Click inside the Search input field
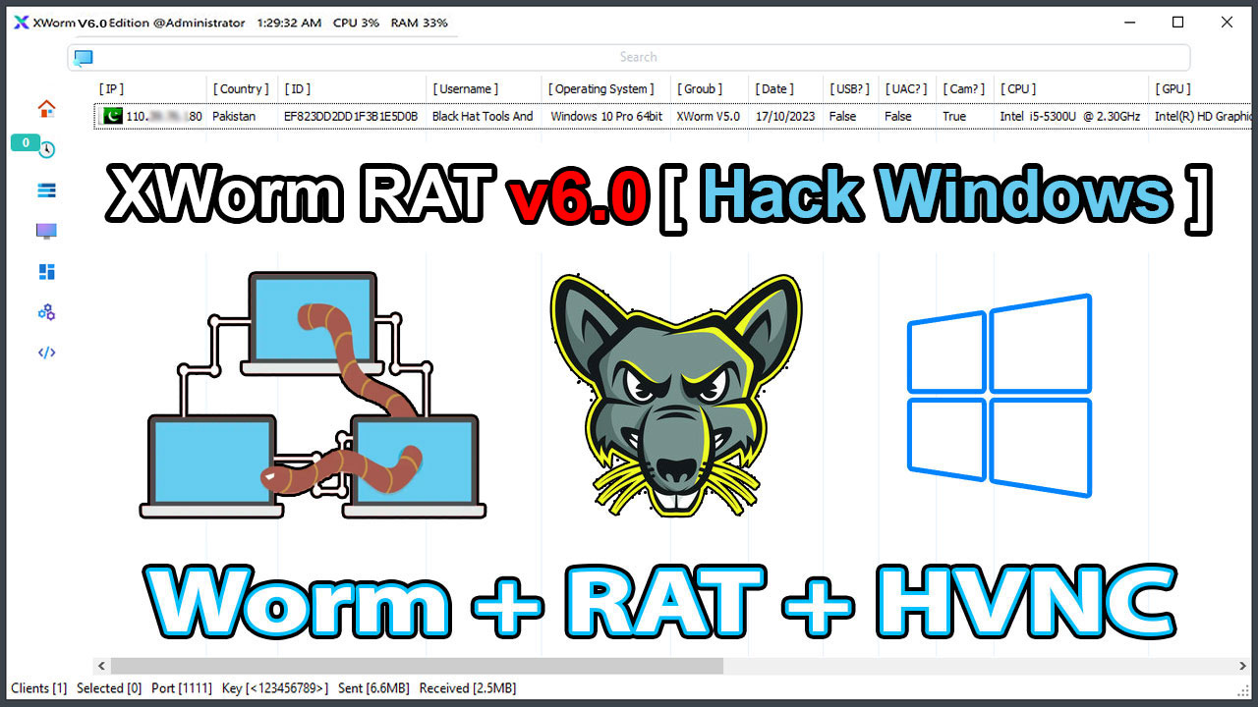Viewport: 1258px width, 707px height. 639,57
